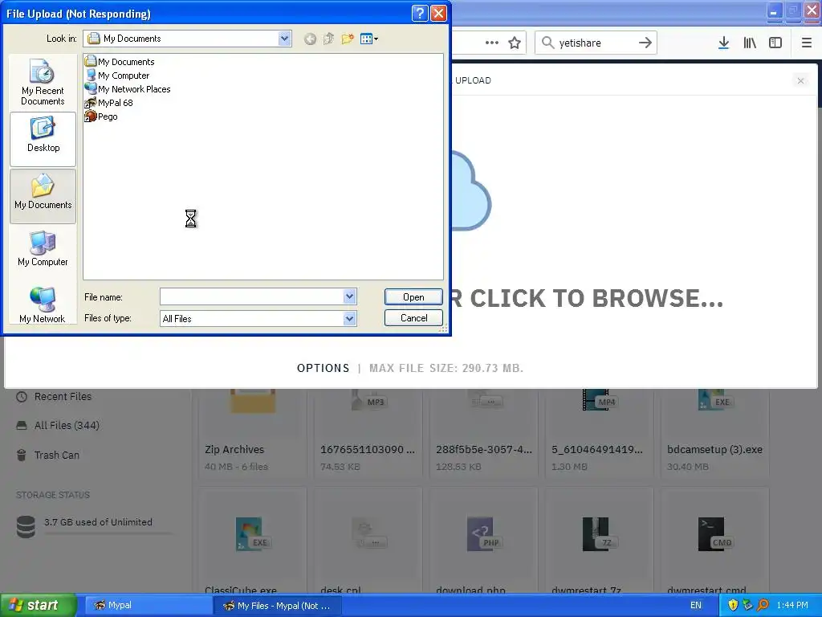Image resolution: width=822 pixels, height=617 pixels.
Task: Open the View Menu dropdown icon
Action: click(369, 39)
